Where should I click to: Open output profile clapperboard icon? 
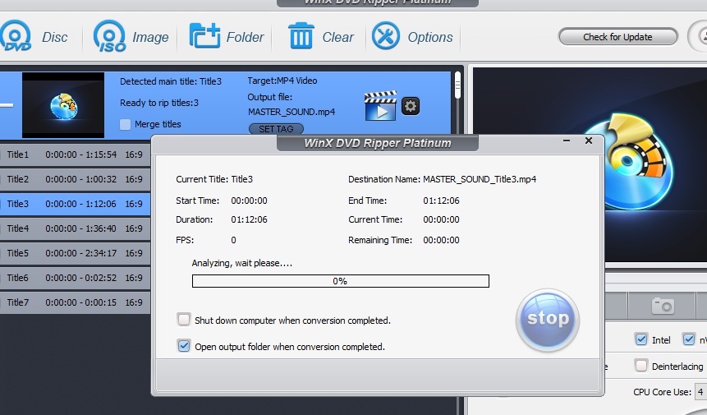380,106
